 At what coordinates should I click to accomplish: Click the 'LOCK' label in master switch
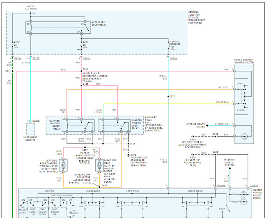[222, 209]
